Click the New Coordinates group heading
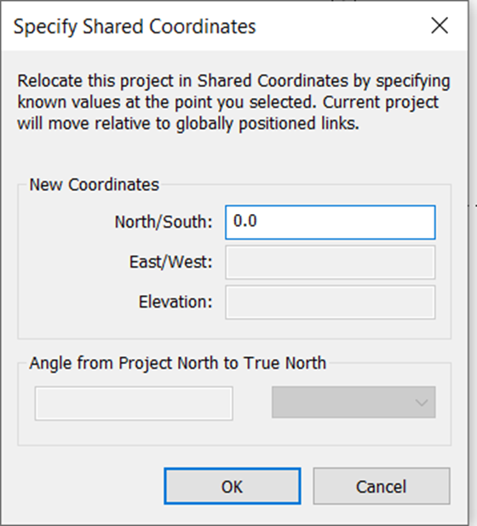 coord(95,184)
